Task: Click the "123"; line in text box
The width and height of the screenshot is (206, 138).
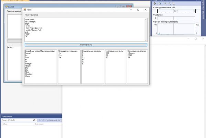Action: (x=28, y=34)
